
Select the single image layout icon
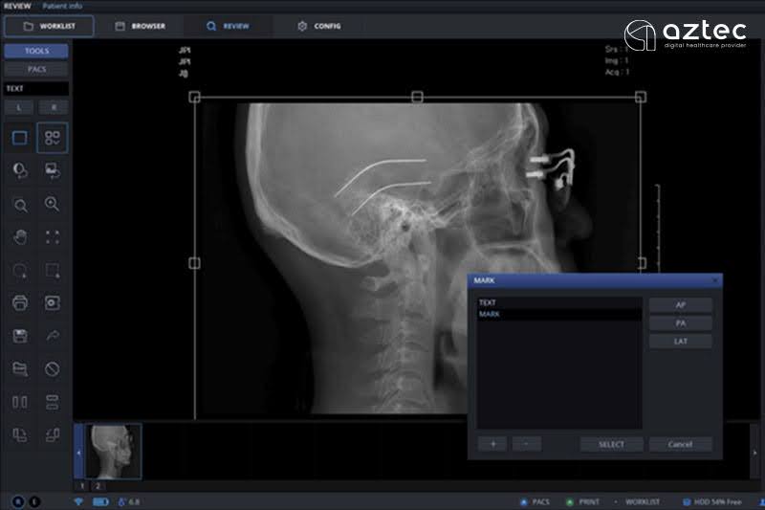click(x=19, y=138)
